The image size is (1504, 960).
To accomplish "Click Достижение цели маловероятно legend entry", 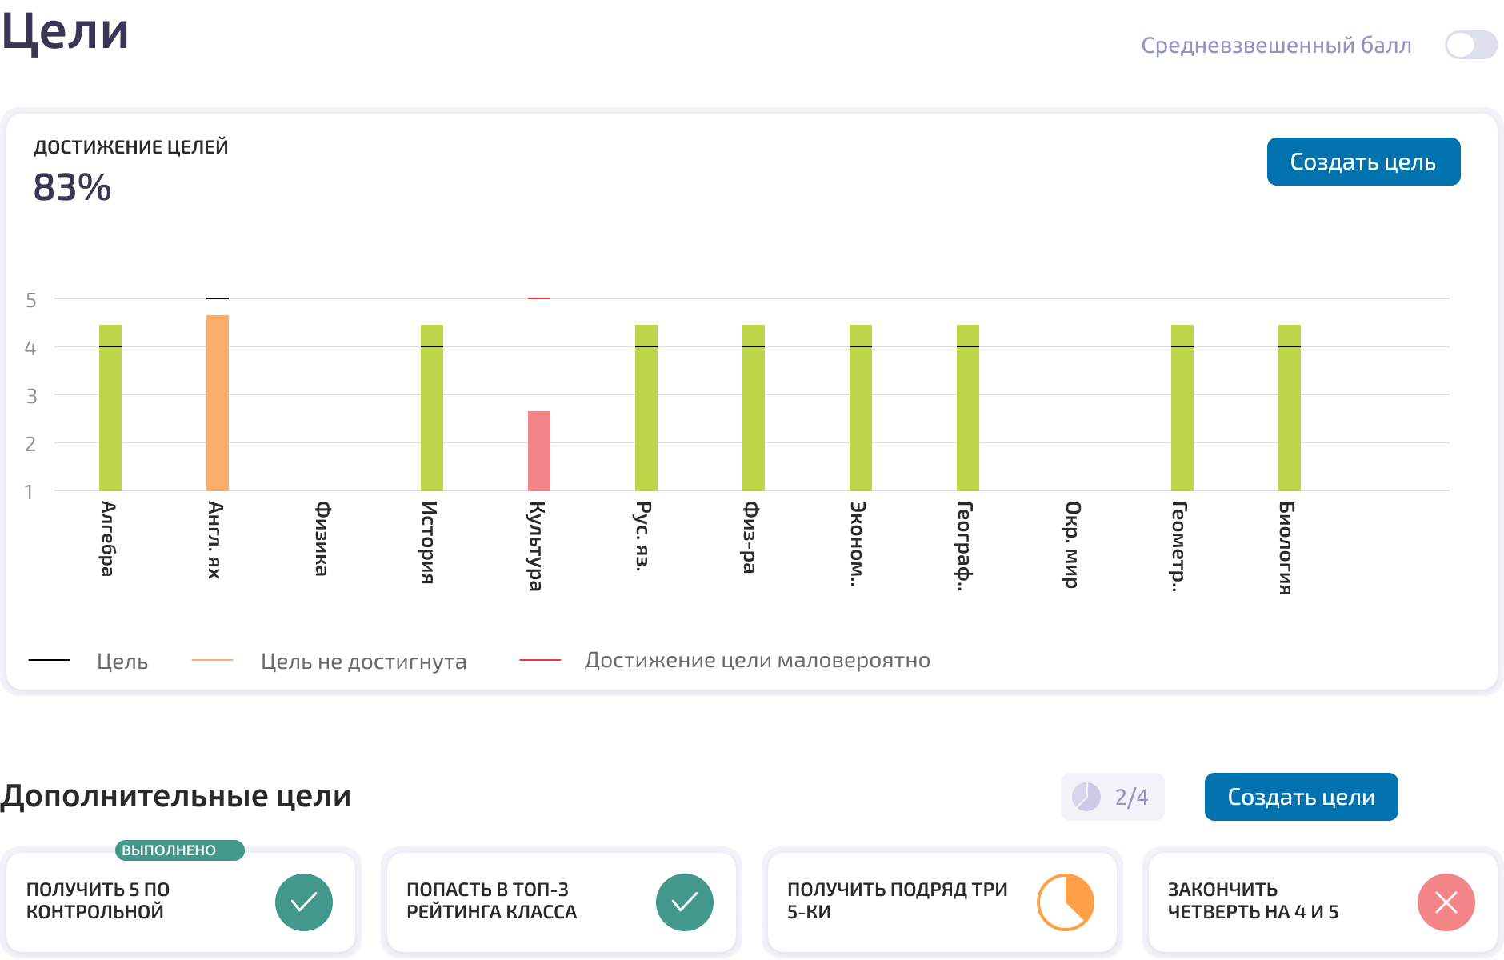I will tap(725, 660).
